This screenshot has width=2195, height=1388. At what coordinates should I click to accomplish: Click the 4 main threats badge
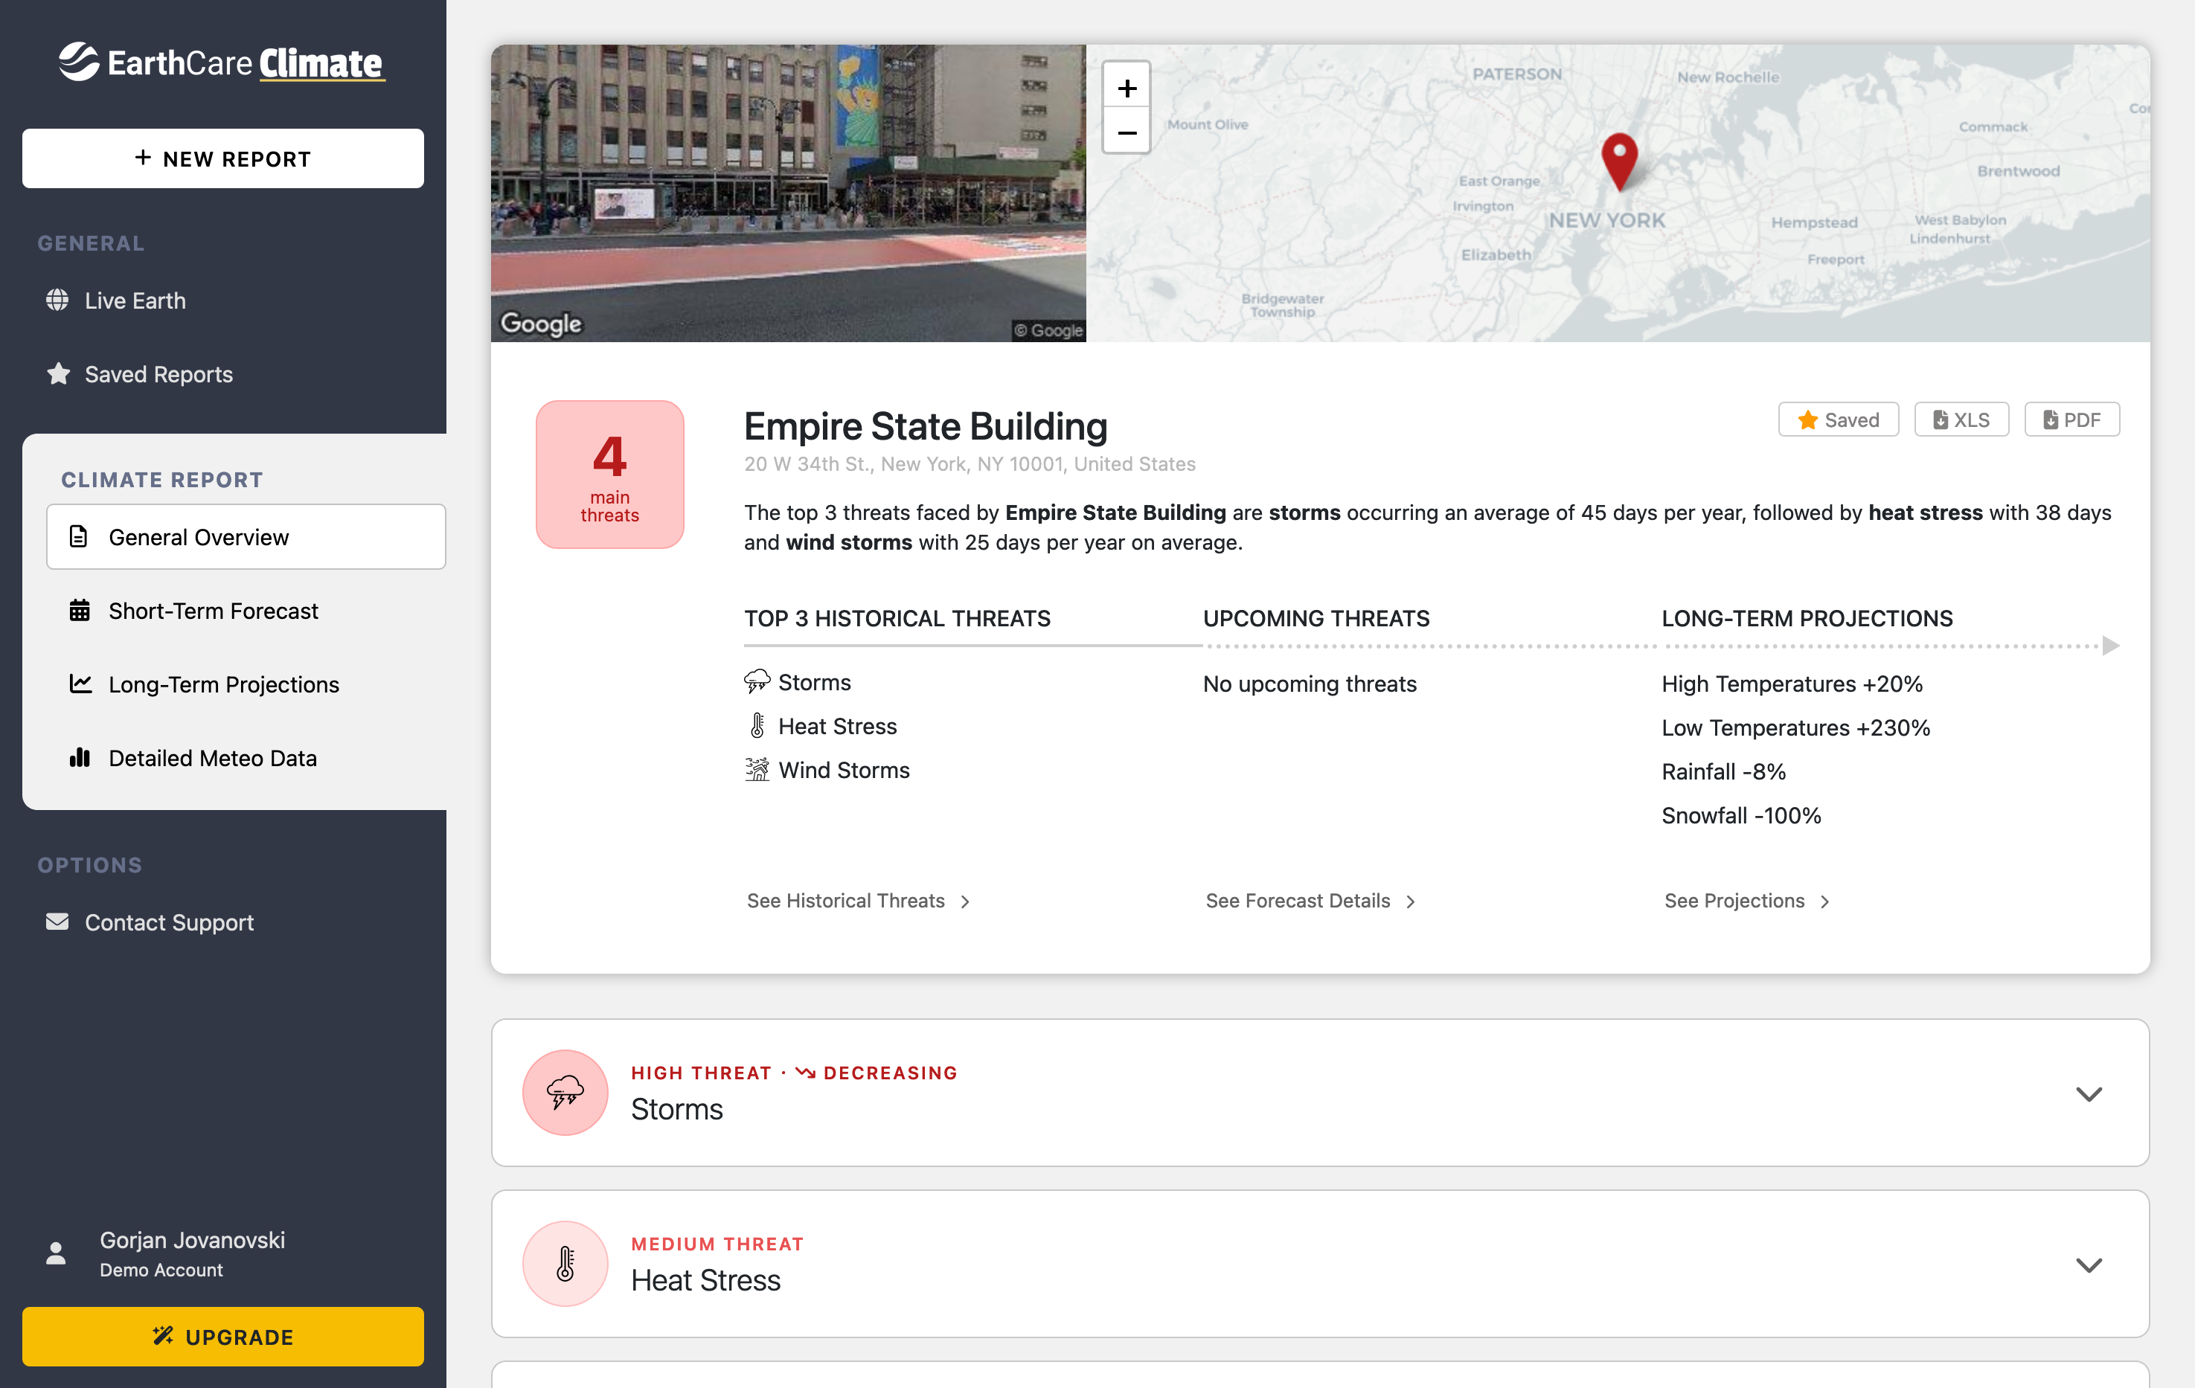point(610,474)
